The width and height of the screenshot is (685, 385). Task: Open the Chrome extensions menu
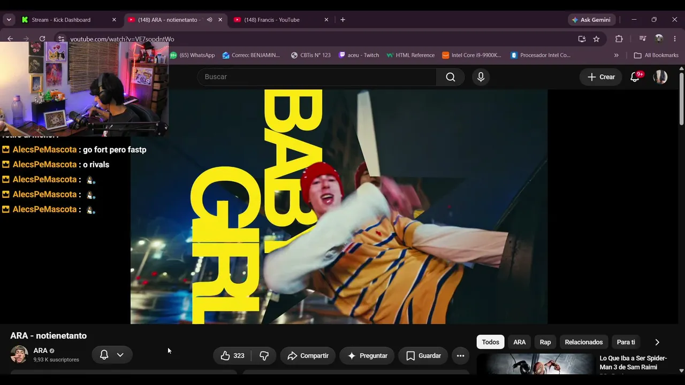(x=619, y=39)
